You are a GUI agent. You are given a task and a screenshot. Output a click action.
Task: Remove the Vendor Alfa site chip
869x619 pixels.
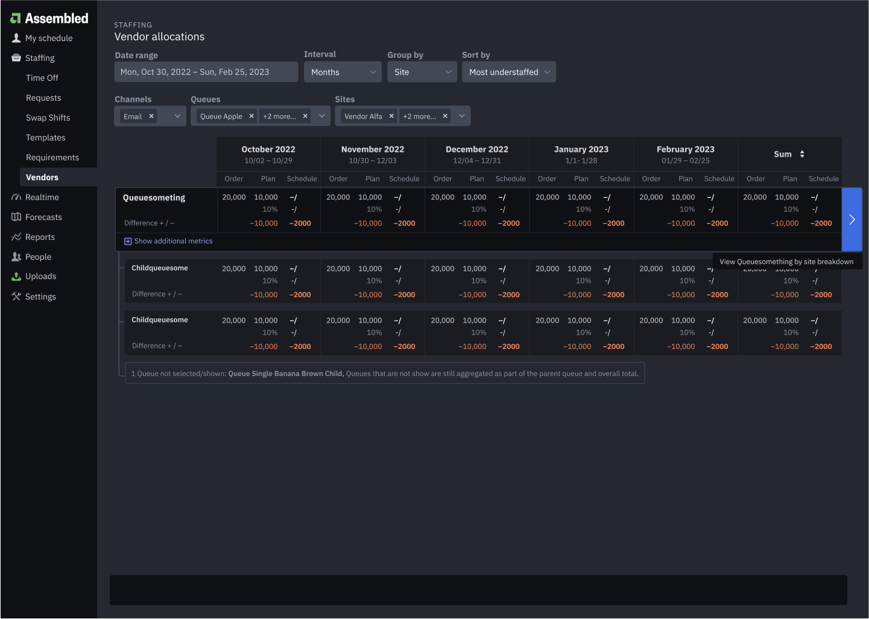coord(391,116)
